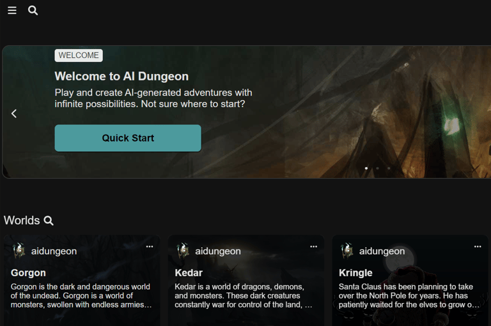491x326 pixels.
Task: Open aidungeon profile link on Gorgon card
Action: tap(54, 251)
